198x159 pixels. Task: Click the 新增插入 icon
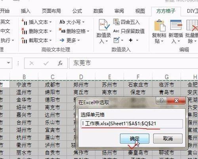176,25
